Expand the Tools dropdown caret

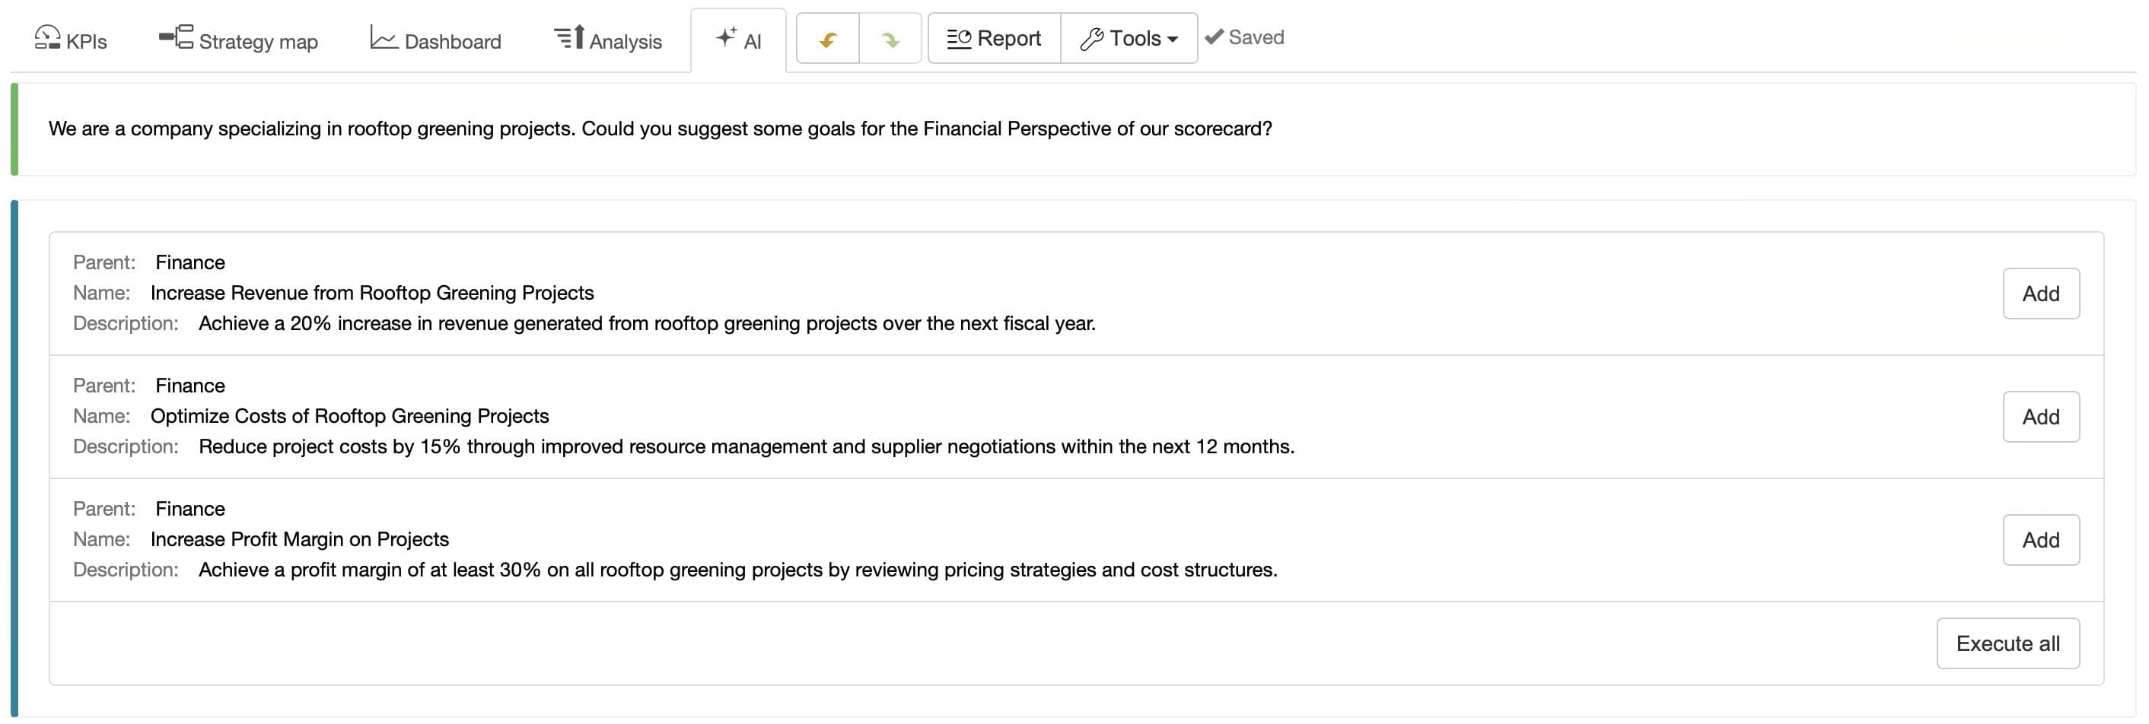(x=1172, y=40)
